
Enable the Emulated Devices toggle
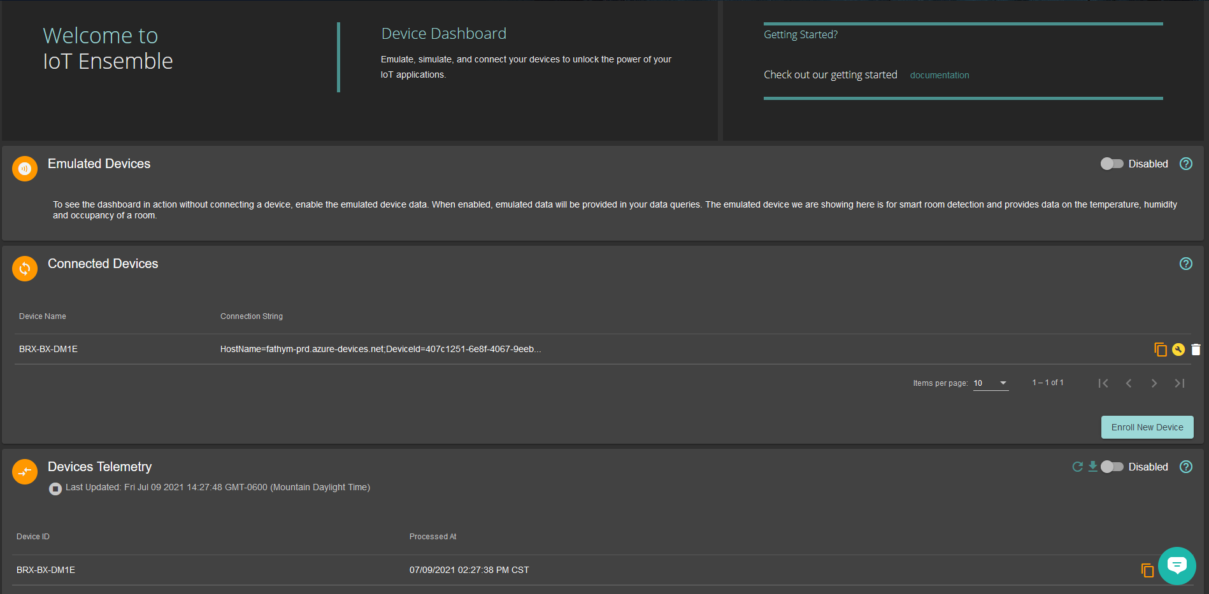[x=1112, y=164]
